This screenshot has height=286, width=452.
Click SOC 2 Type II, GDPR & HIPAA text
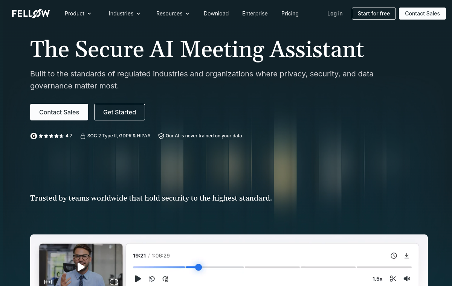(x=119, y=136)
